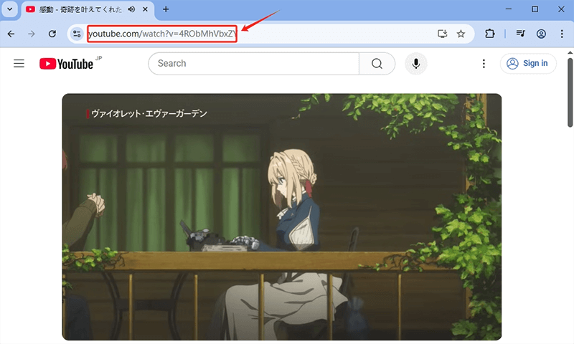
Task: Bookmark this page with the star icon
Action: coord(461,34)
